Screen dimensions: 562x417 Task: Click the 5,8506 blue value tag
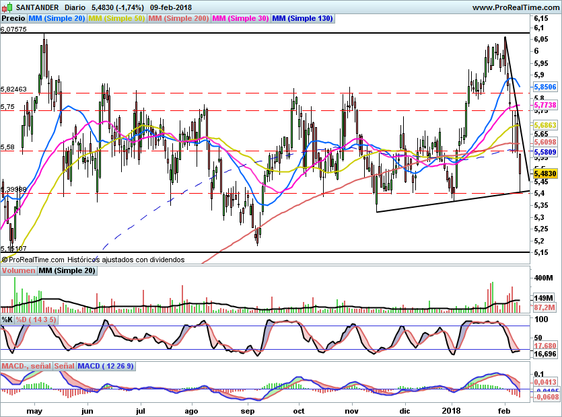pos(545,87)
